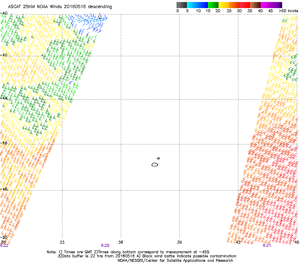Click the small island outline near 38E

[x=159, y=158]
